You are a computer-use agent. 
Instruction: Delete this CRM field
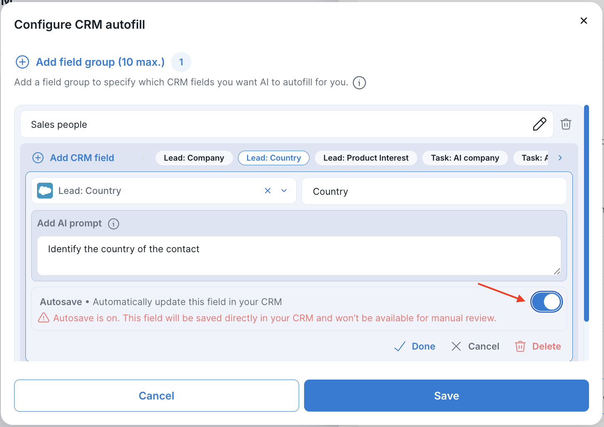538,346
